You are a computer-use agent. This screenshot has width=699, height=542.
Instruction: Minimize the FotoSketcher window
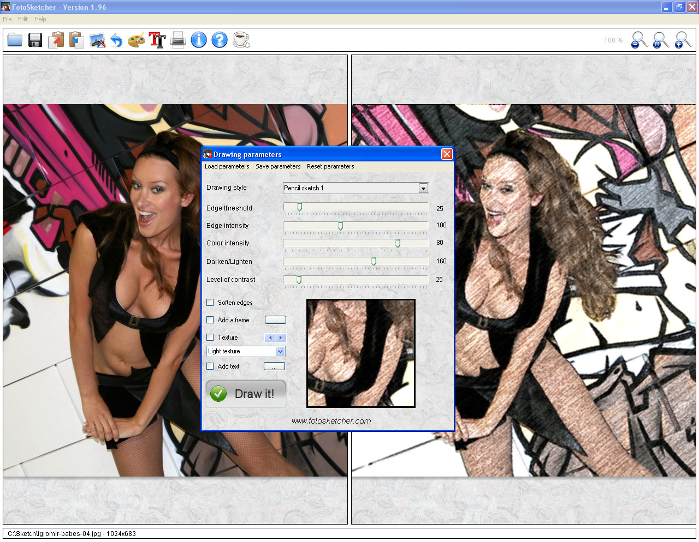666,7
